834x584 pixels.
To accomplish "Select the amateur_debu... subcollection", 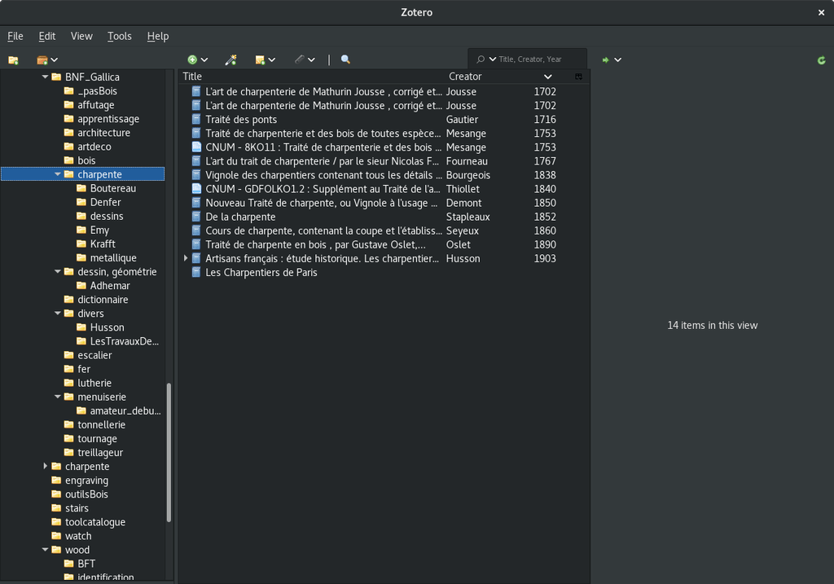I will pos(125,411).
